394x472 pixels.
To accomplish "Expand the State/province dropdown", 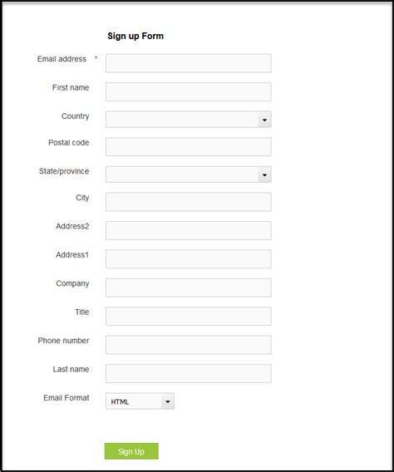I will click(x=264, y=175).
